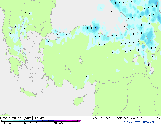The height and width of the screenshot is (124, 161).
Task: Click the "7" precipitation value on the map
Action: [95, 28]
